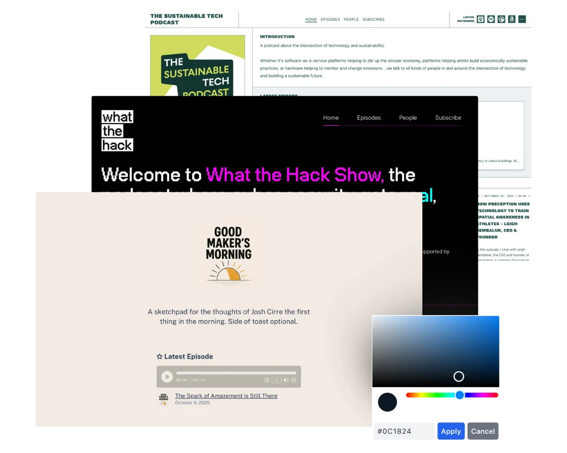Click LISTEN ANYWHERE label
Screen dimensions: 567x453
pos(466,19)
